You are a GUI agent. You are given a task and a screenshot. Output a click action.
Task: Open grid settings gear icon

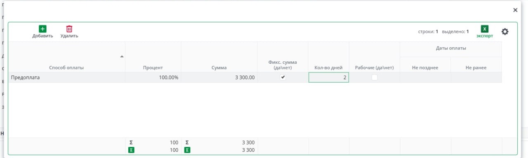point(505,32)
